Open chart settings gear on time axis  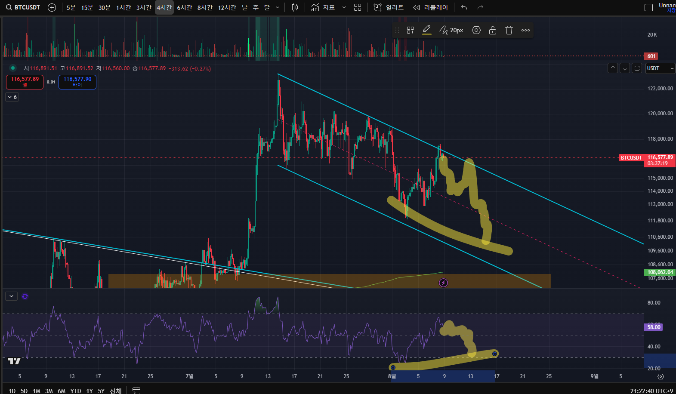click(661, 376)
